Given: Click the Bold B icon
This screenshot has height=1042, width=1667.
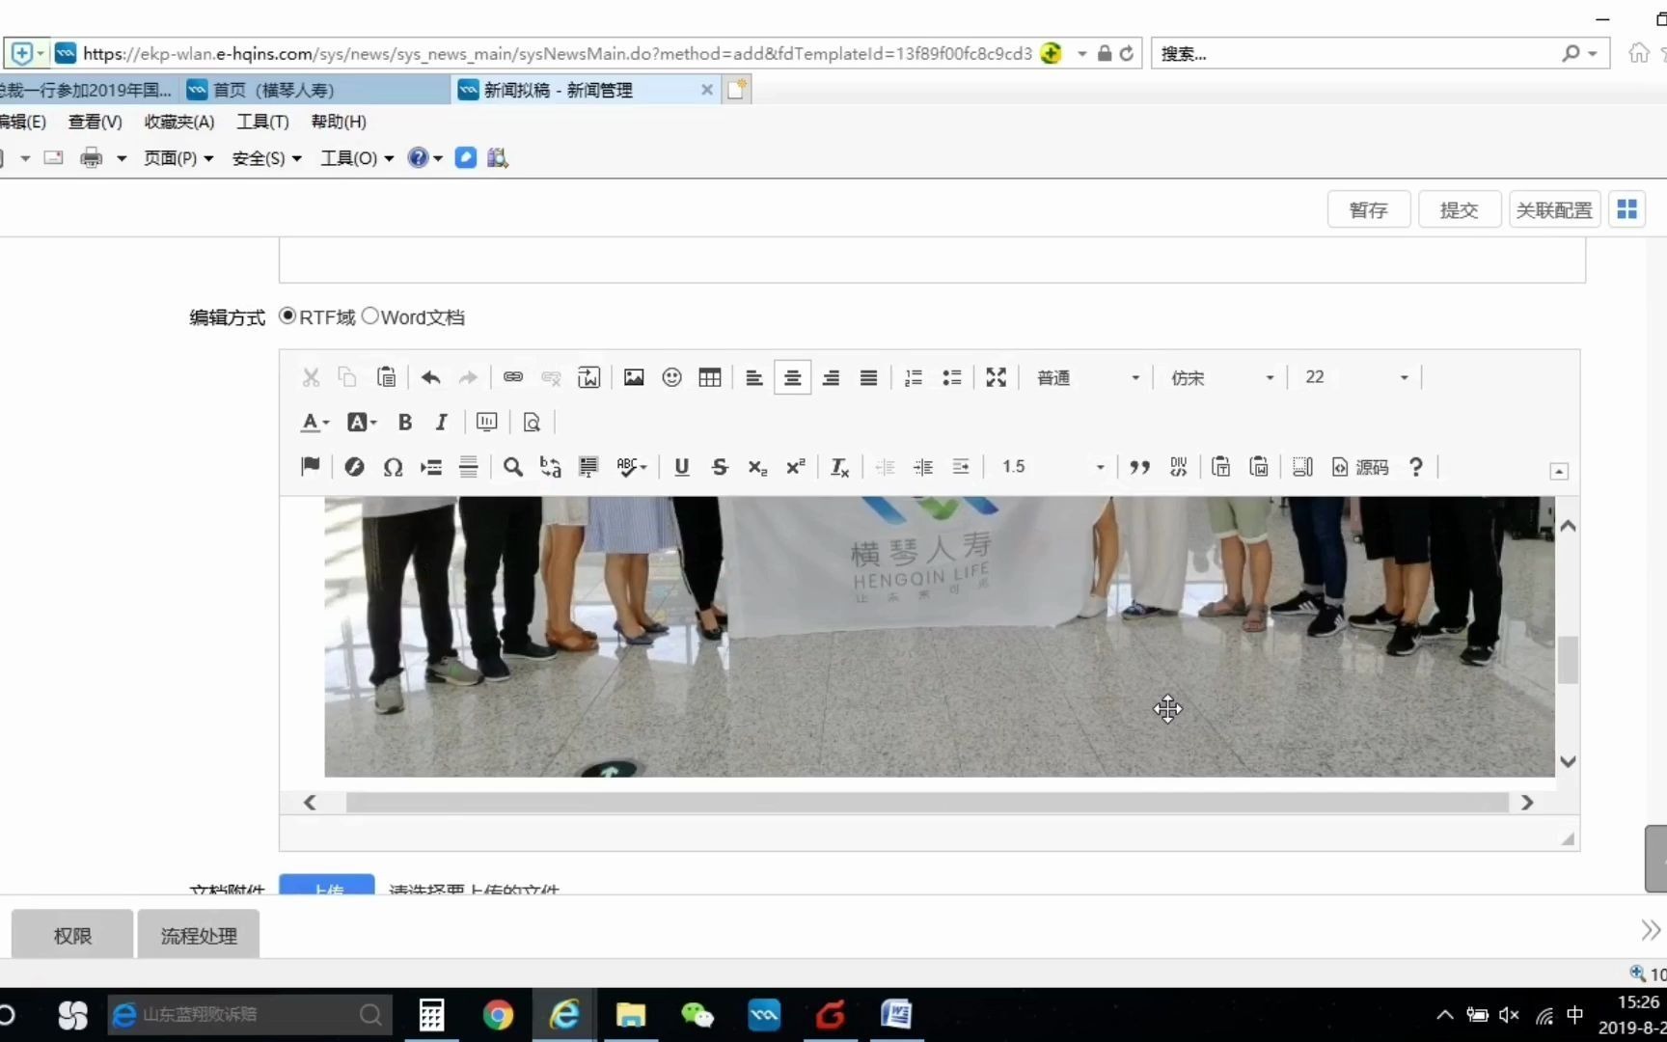Looking at the screenshot, I should (x=405, y=422).
